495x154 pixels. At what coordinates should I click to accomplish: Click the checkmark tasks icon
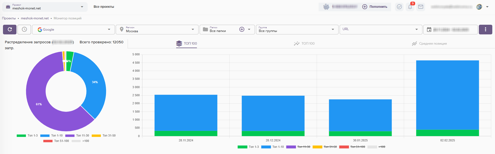tap(399, 7)
